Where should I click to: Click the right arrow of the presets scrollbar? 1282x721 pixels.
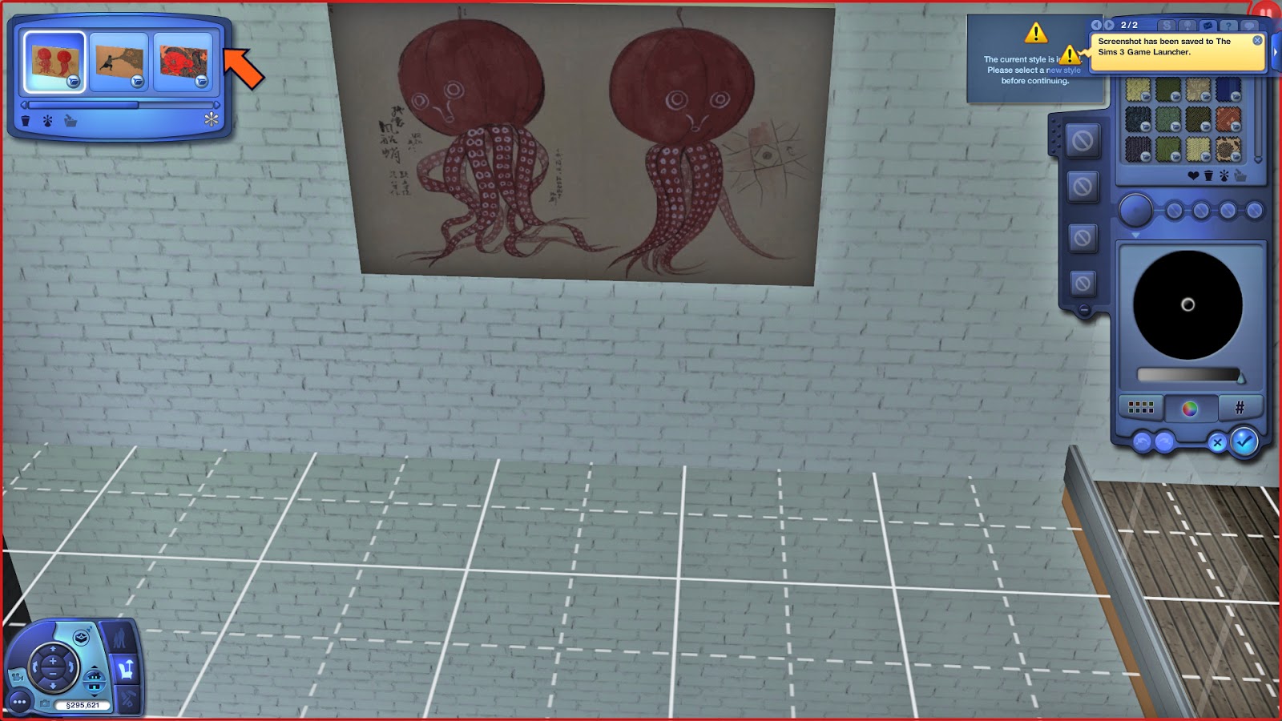216,105
